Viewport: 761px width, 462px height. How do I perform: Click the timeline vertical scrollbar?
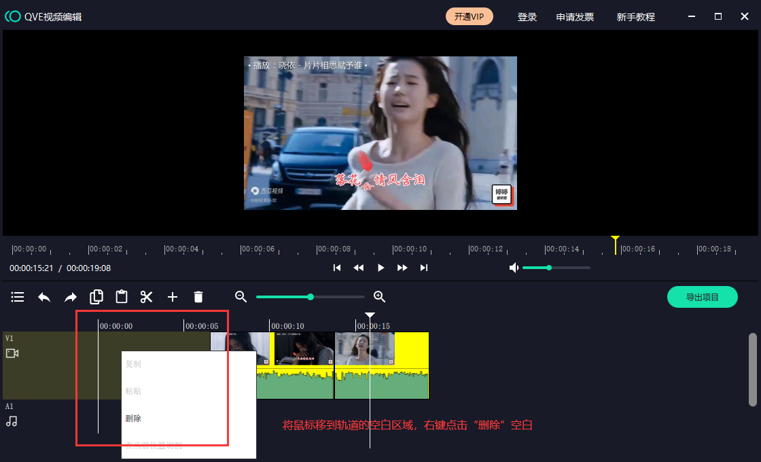click(751, 369)
